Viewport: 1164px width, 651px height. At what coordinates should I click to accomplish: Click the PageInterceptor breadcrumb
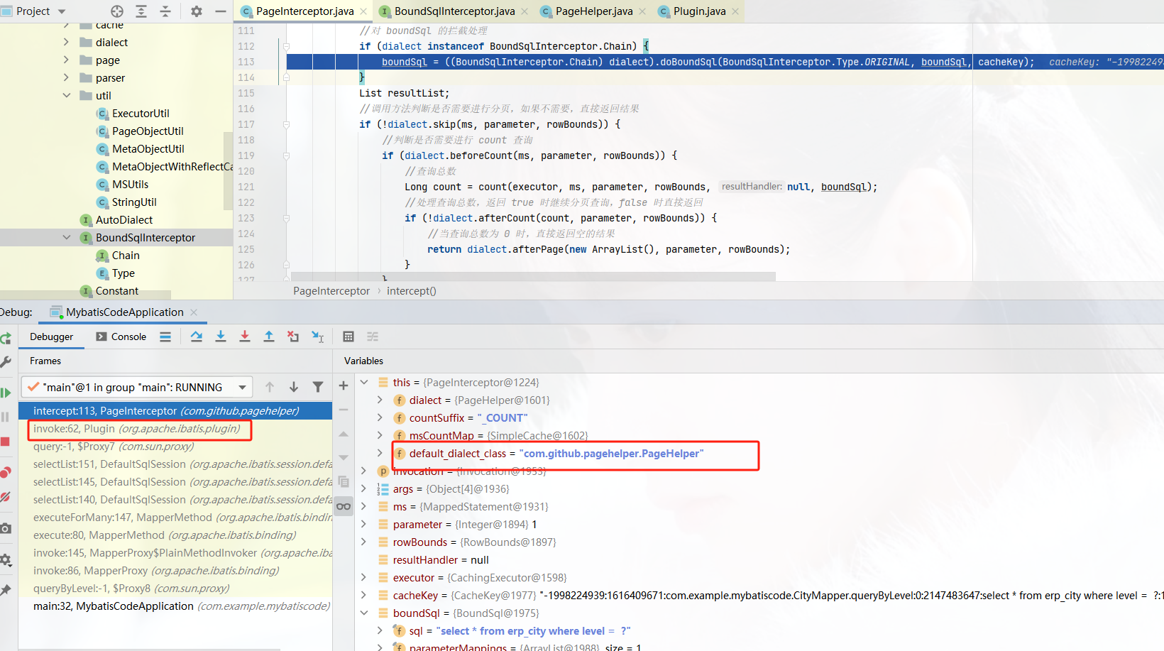(331, 291)
